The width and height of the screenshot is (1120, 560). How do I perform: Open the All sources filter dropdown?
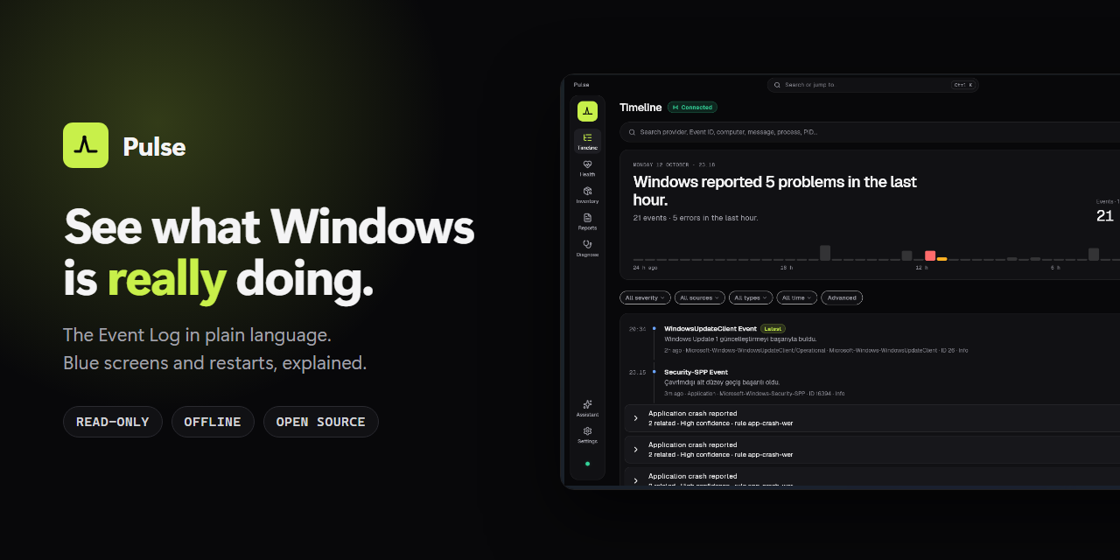[x=699, y=297]
